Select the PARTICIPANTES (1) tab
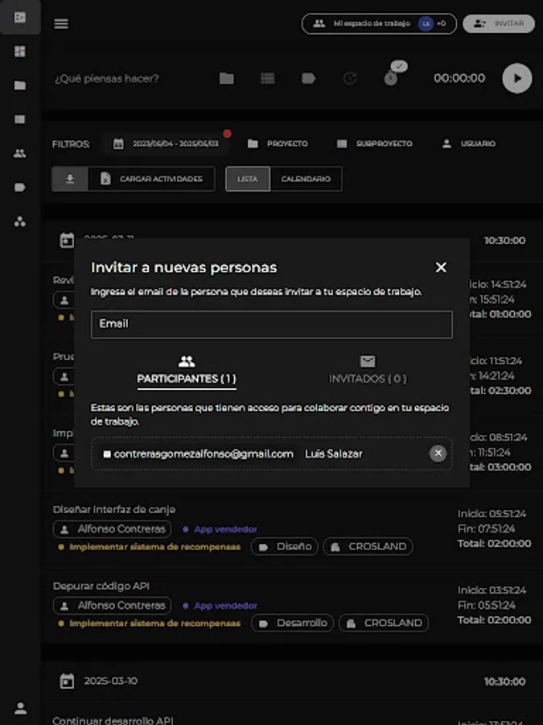Screen dimensions: 543x725 tap(187, 371)
